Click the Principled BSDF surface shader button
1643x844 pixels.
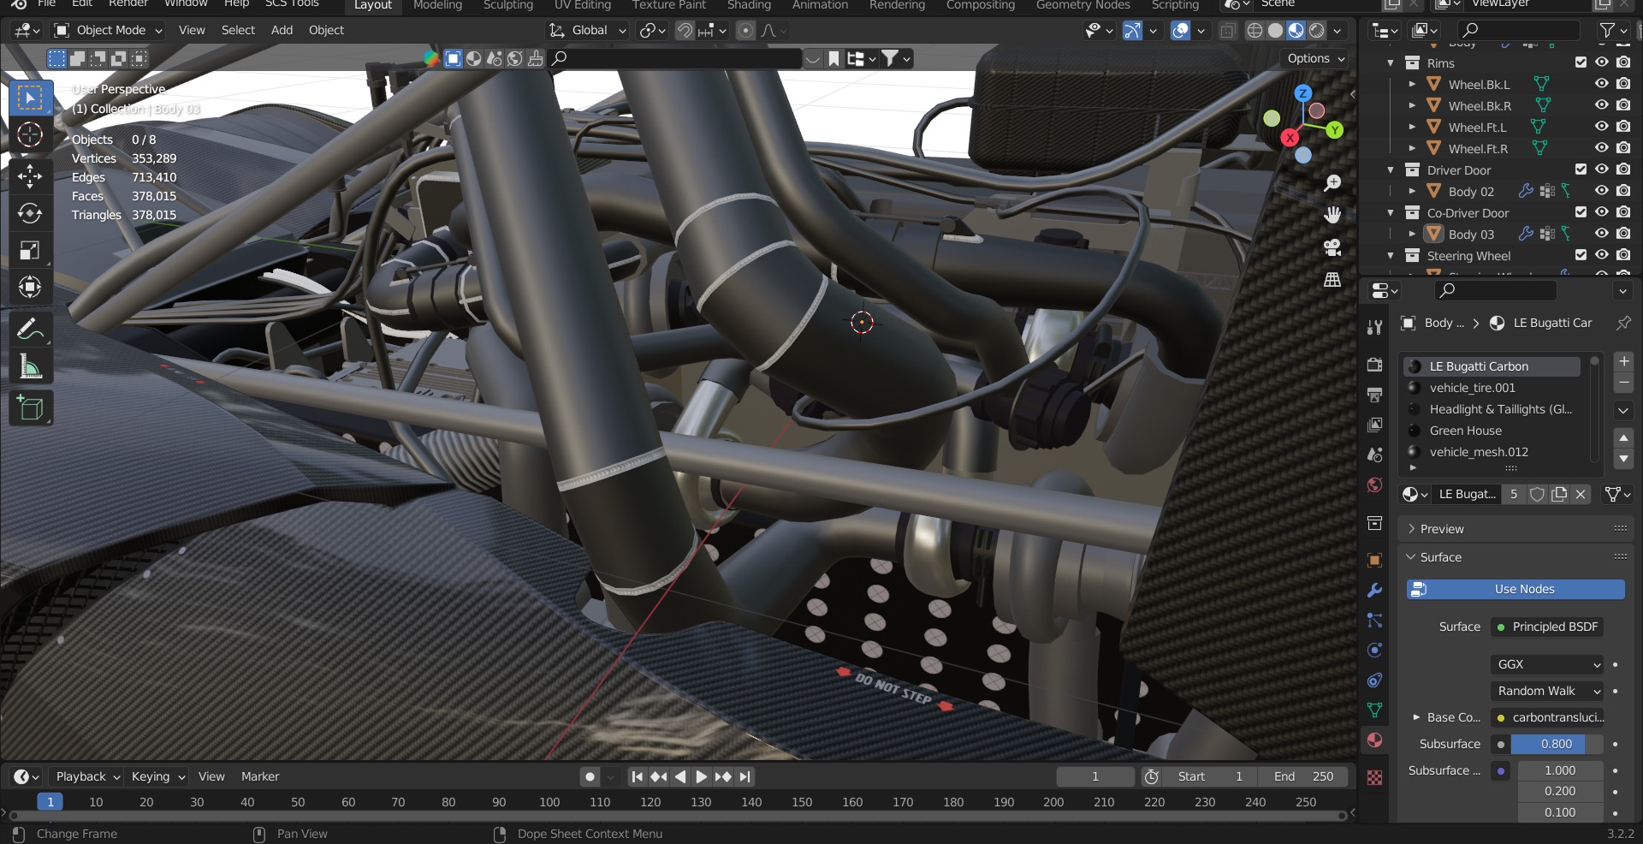point(1548,627)
